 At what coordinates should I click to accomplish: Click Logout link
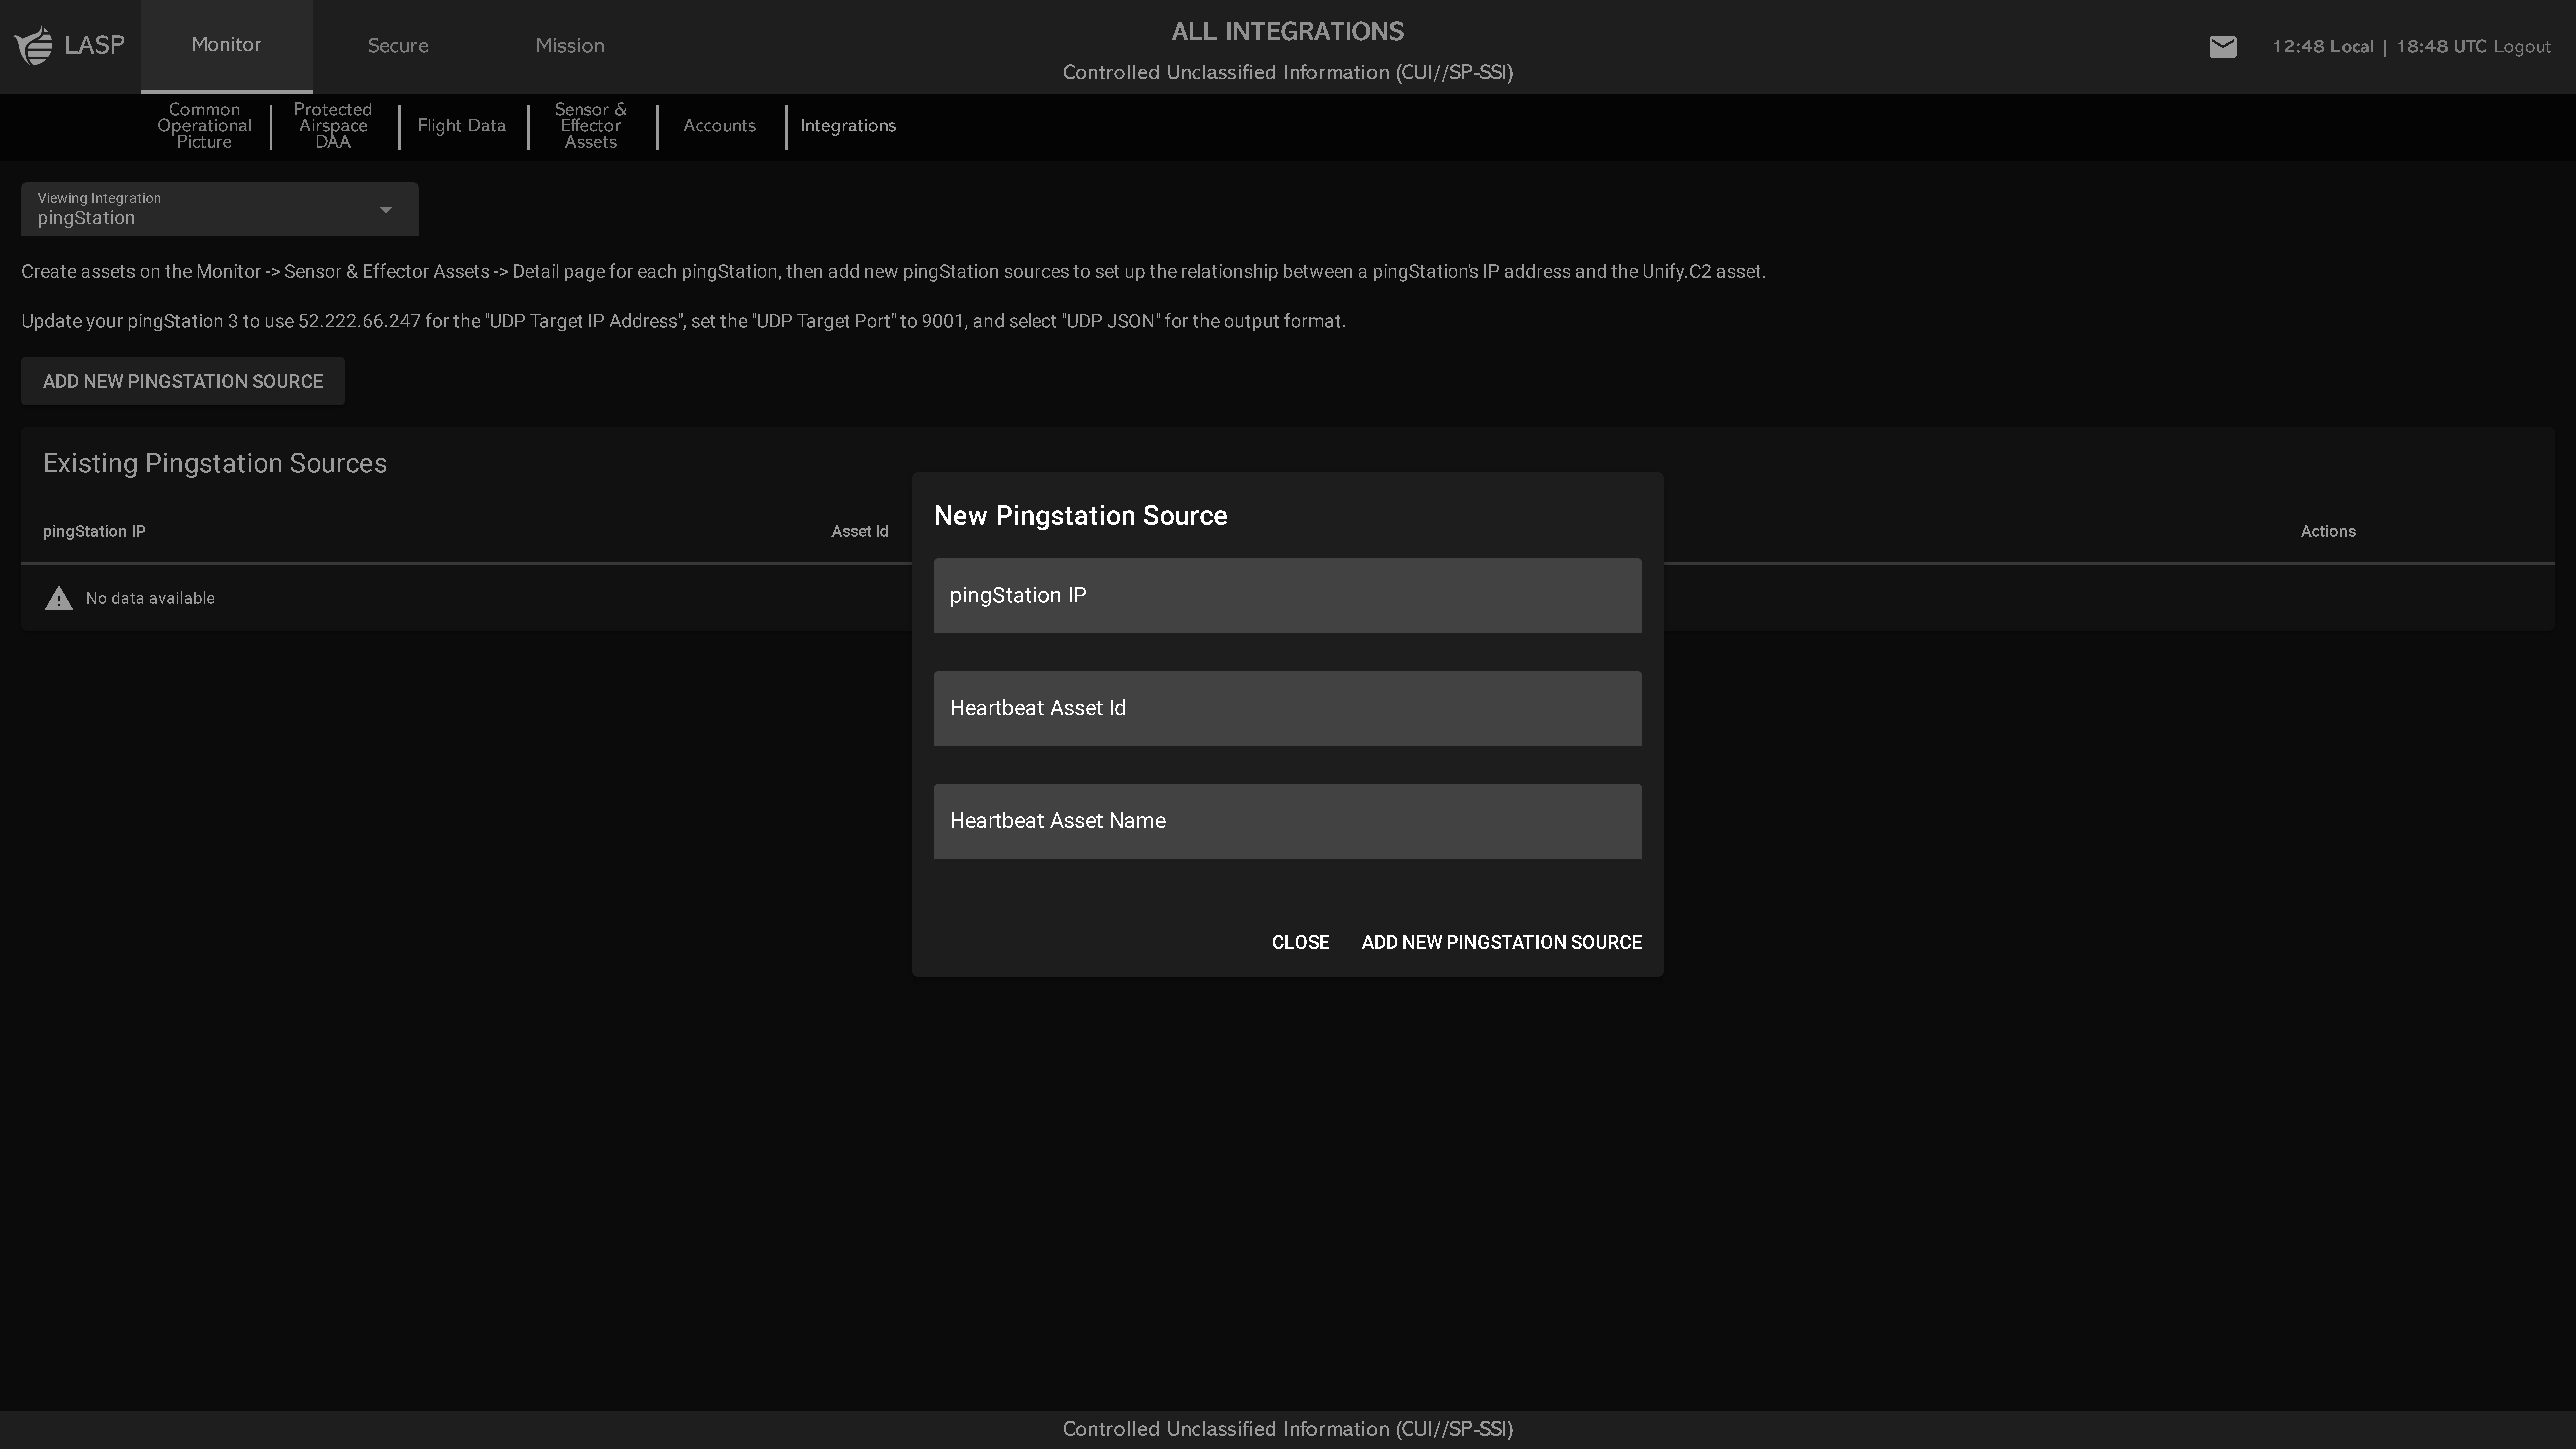[x=2522, y=47]
